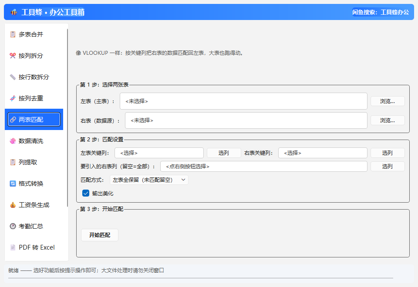Browse for the 右表（数据源） file
The image size is (418, 287).
coord(388,120)
